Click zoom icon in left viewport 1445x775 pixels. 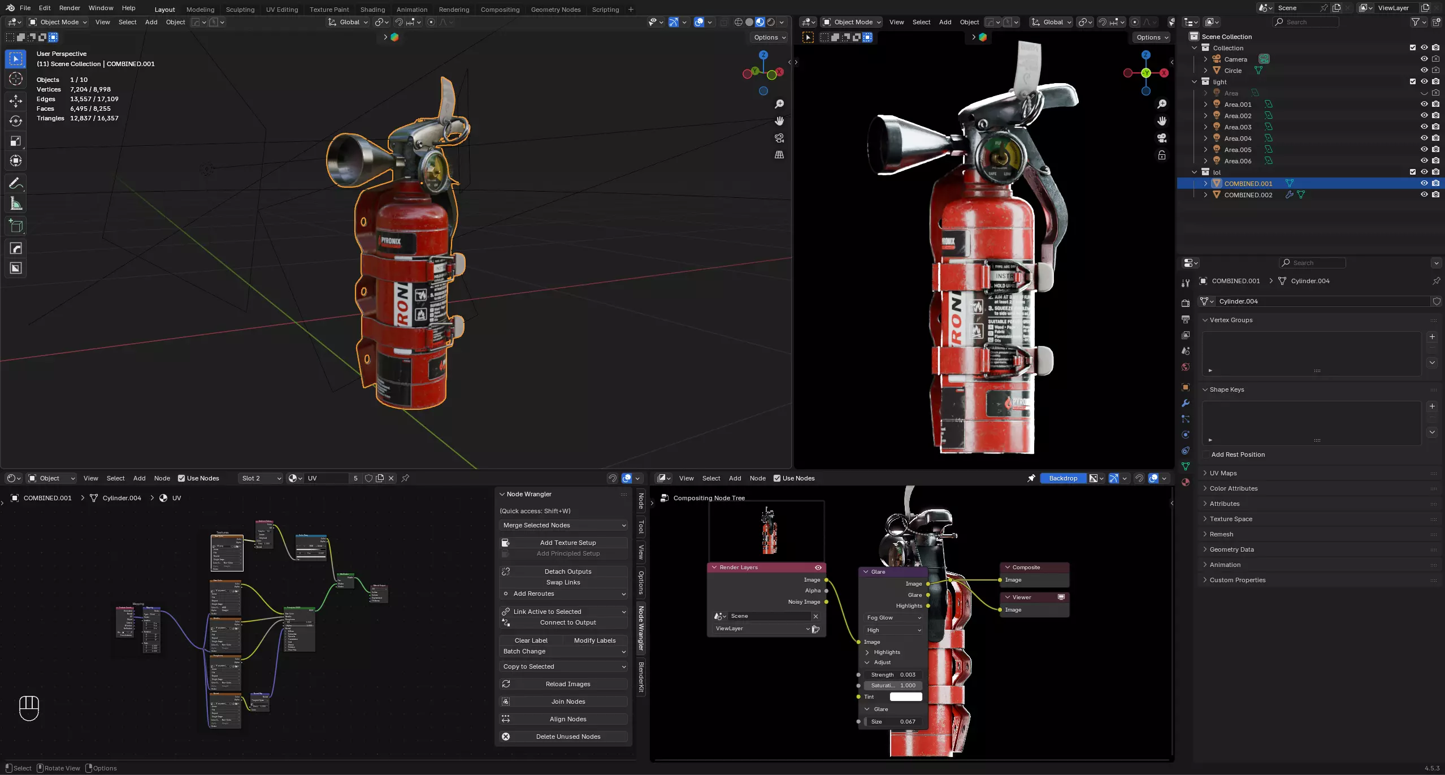tap(779, 104)
